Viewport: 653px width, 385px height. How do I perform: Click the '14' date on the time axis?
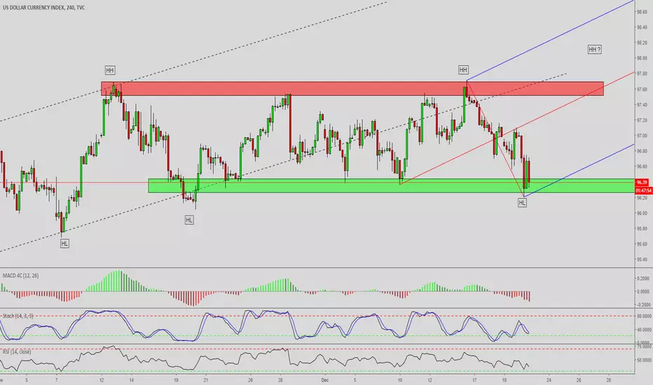coord(131,380)
